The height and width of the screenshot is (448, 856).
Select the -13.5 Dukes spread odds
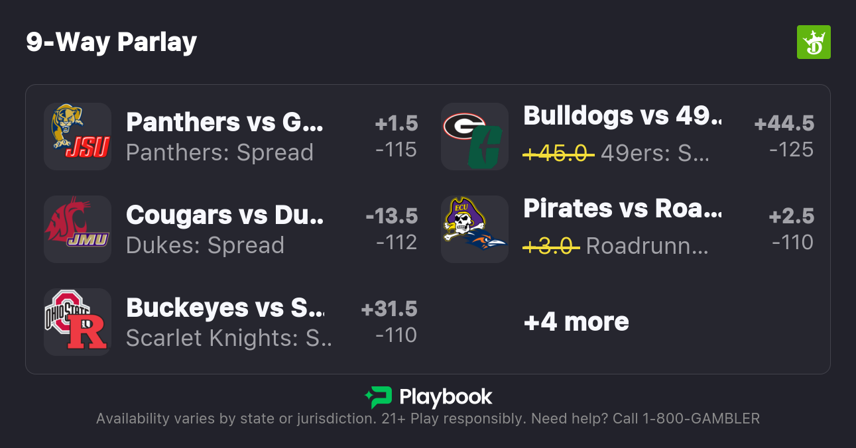(x=391, y=229)
